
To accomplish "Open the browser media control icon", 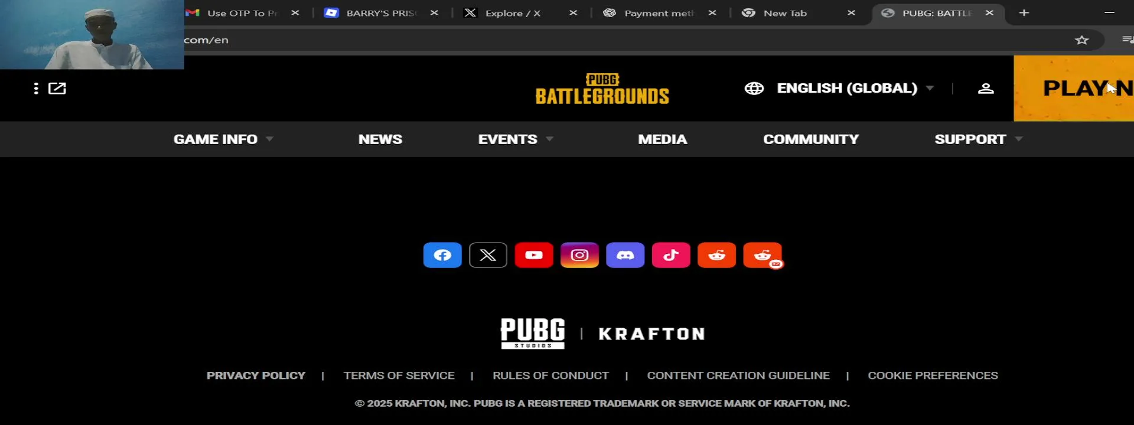I will pyautogui.click(x=1128, y=40).
